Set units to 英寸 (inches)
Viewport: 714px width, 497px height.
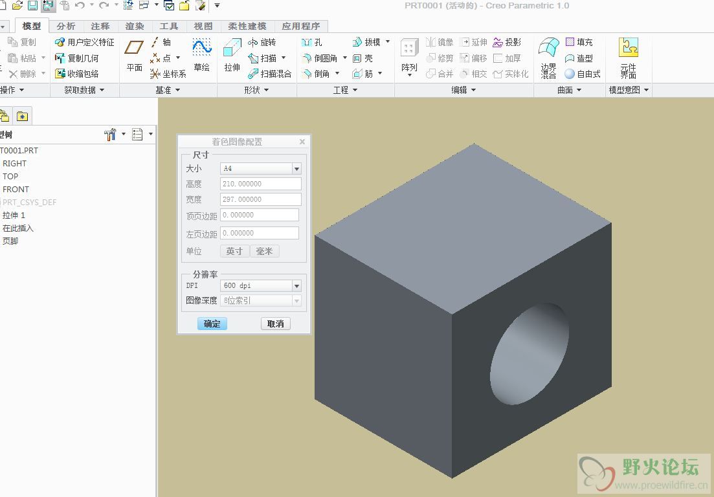click(234, 251)
